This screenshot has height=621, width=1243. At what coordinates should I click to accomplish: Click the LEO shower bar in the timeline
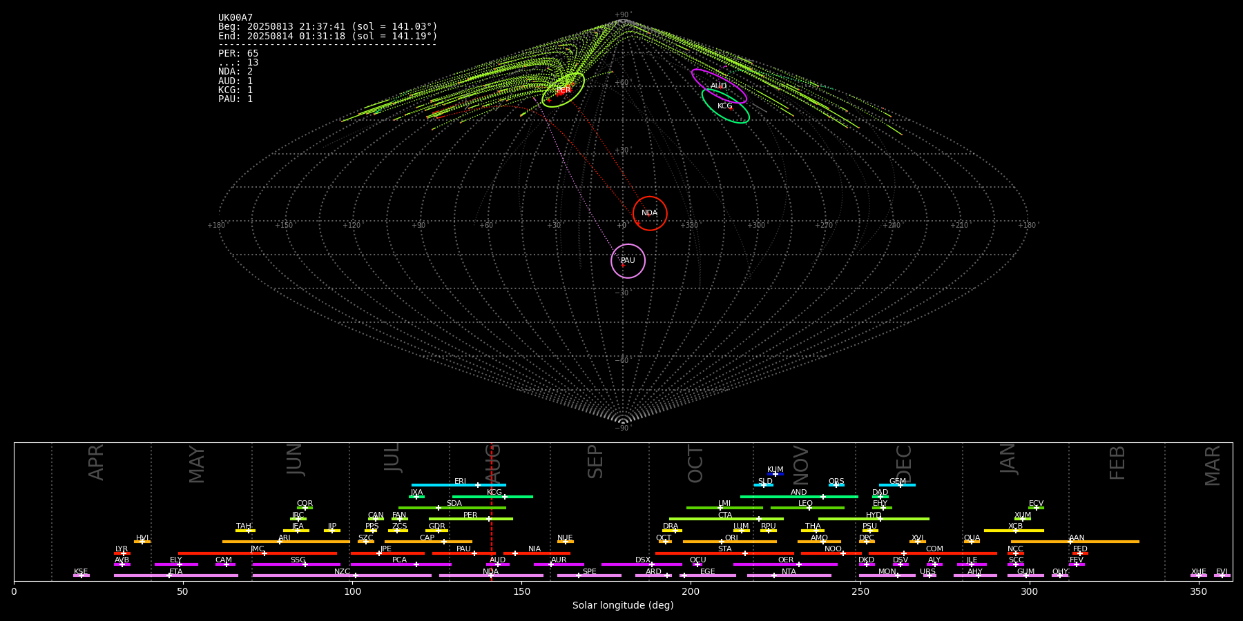coord(807,508)
